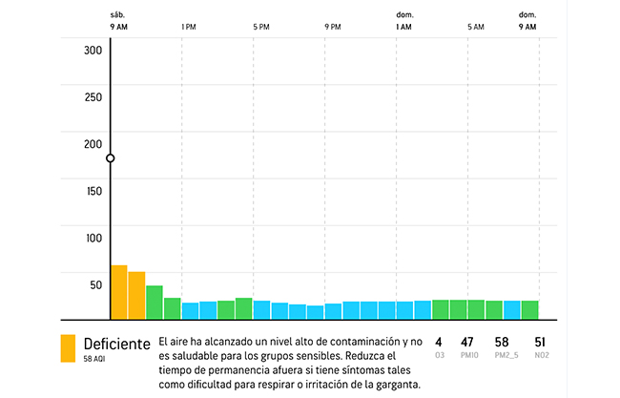Select the circle marker on the vertical line
The height and width of the screenshot is (398, 620).
[111, 158]
